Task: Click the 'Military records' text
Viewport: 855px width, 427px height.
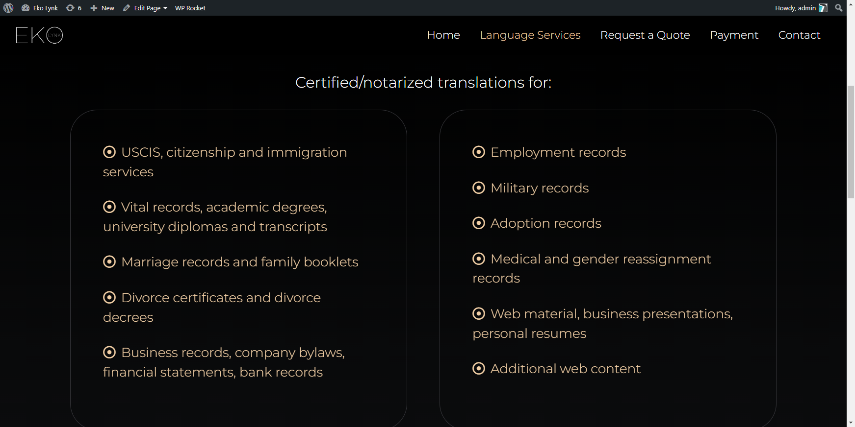Action: tap(540, 189)
